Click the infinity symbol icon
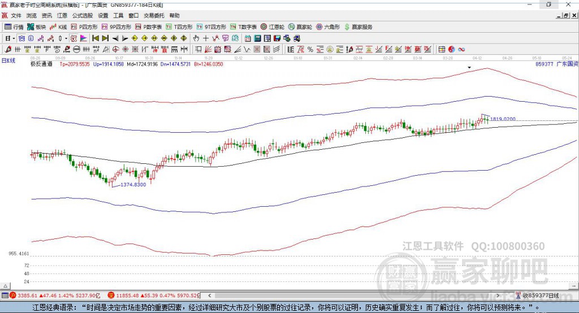Screen dimensions: 579x313 coord(461,49)
